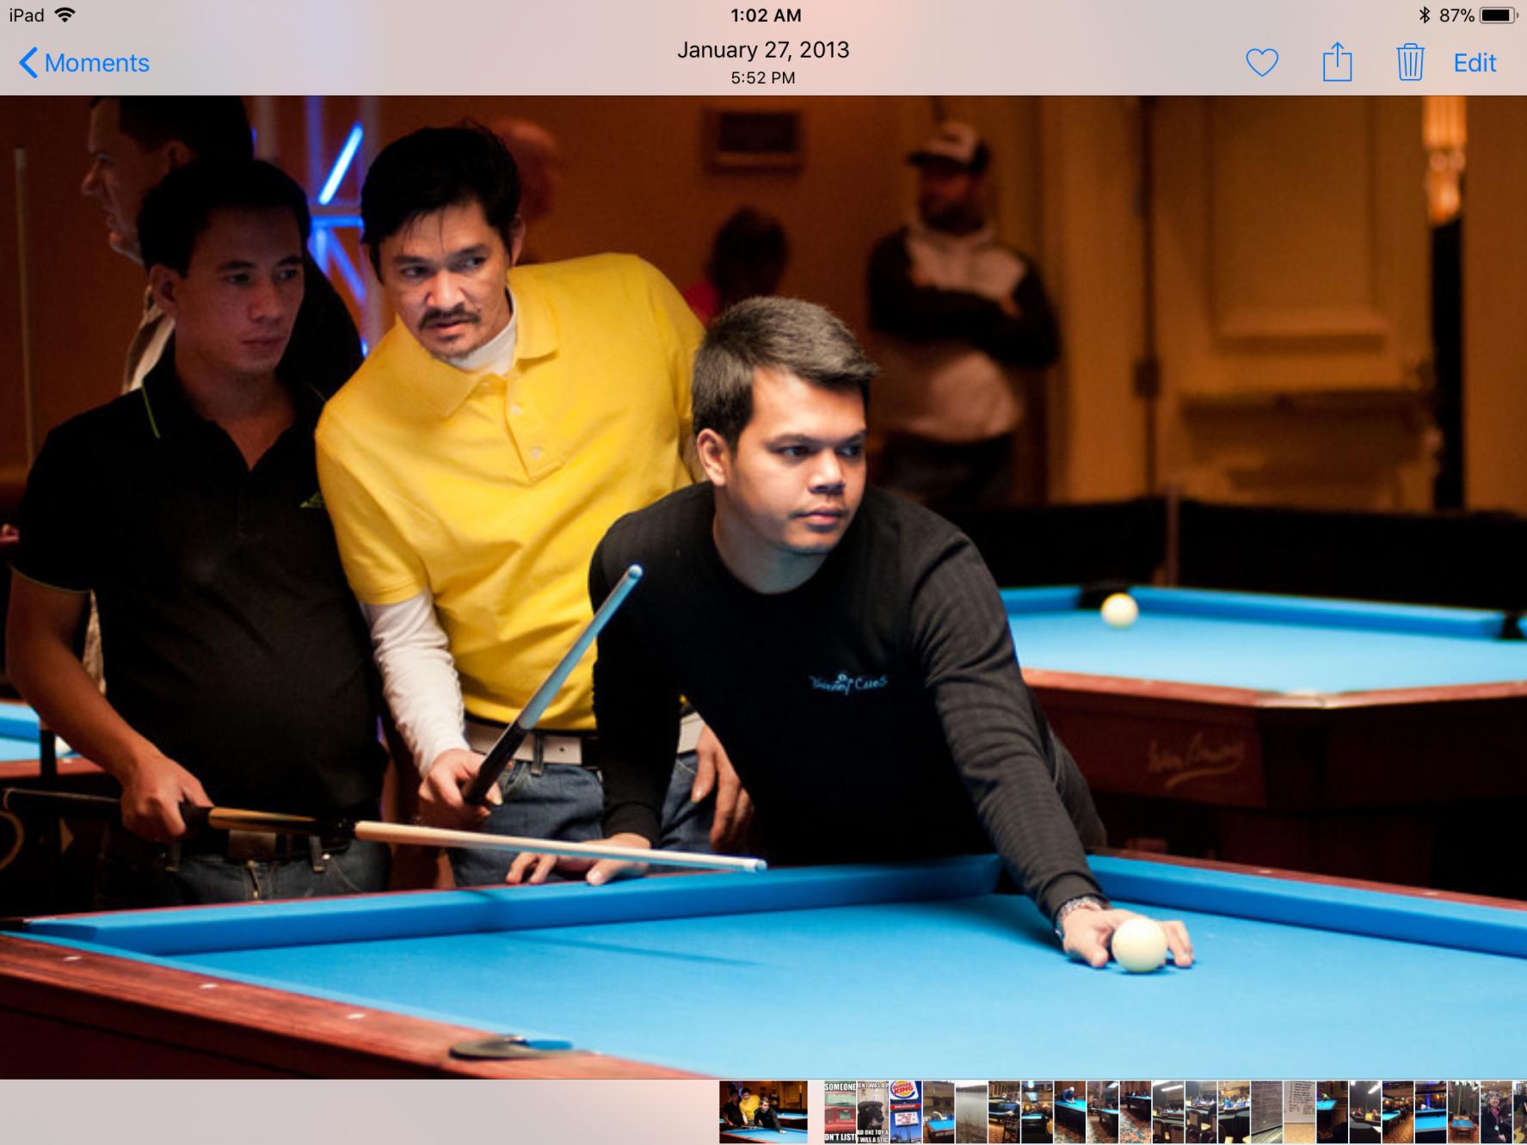
Task: Open the red truck "SOMEONE" meme thumbnail
Action: tap(840, 1112)
